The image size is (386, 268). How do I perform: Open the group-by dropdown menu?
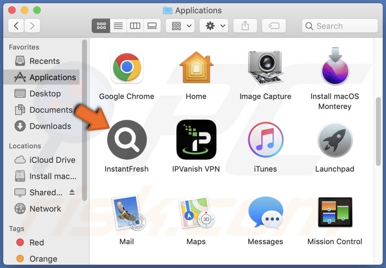[x=180, y=25]
